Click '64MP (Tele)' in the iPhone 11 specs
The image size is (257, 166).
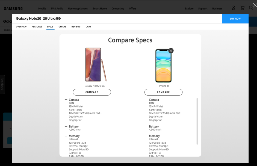click(156, 110)
